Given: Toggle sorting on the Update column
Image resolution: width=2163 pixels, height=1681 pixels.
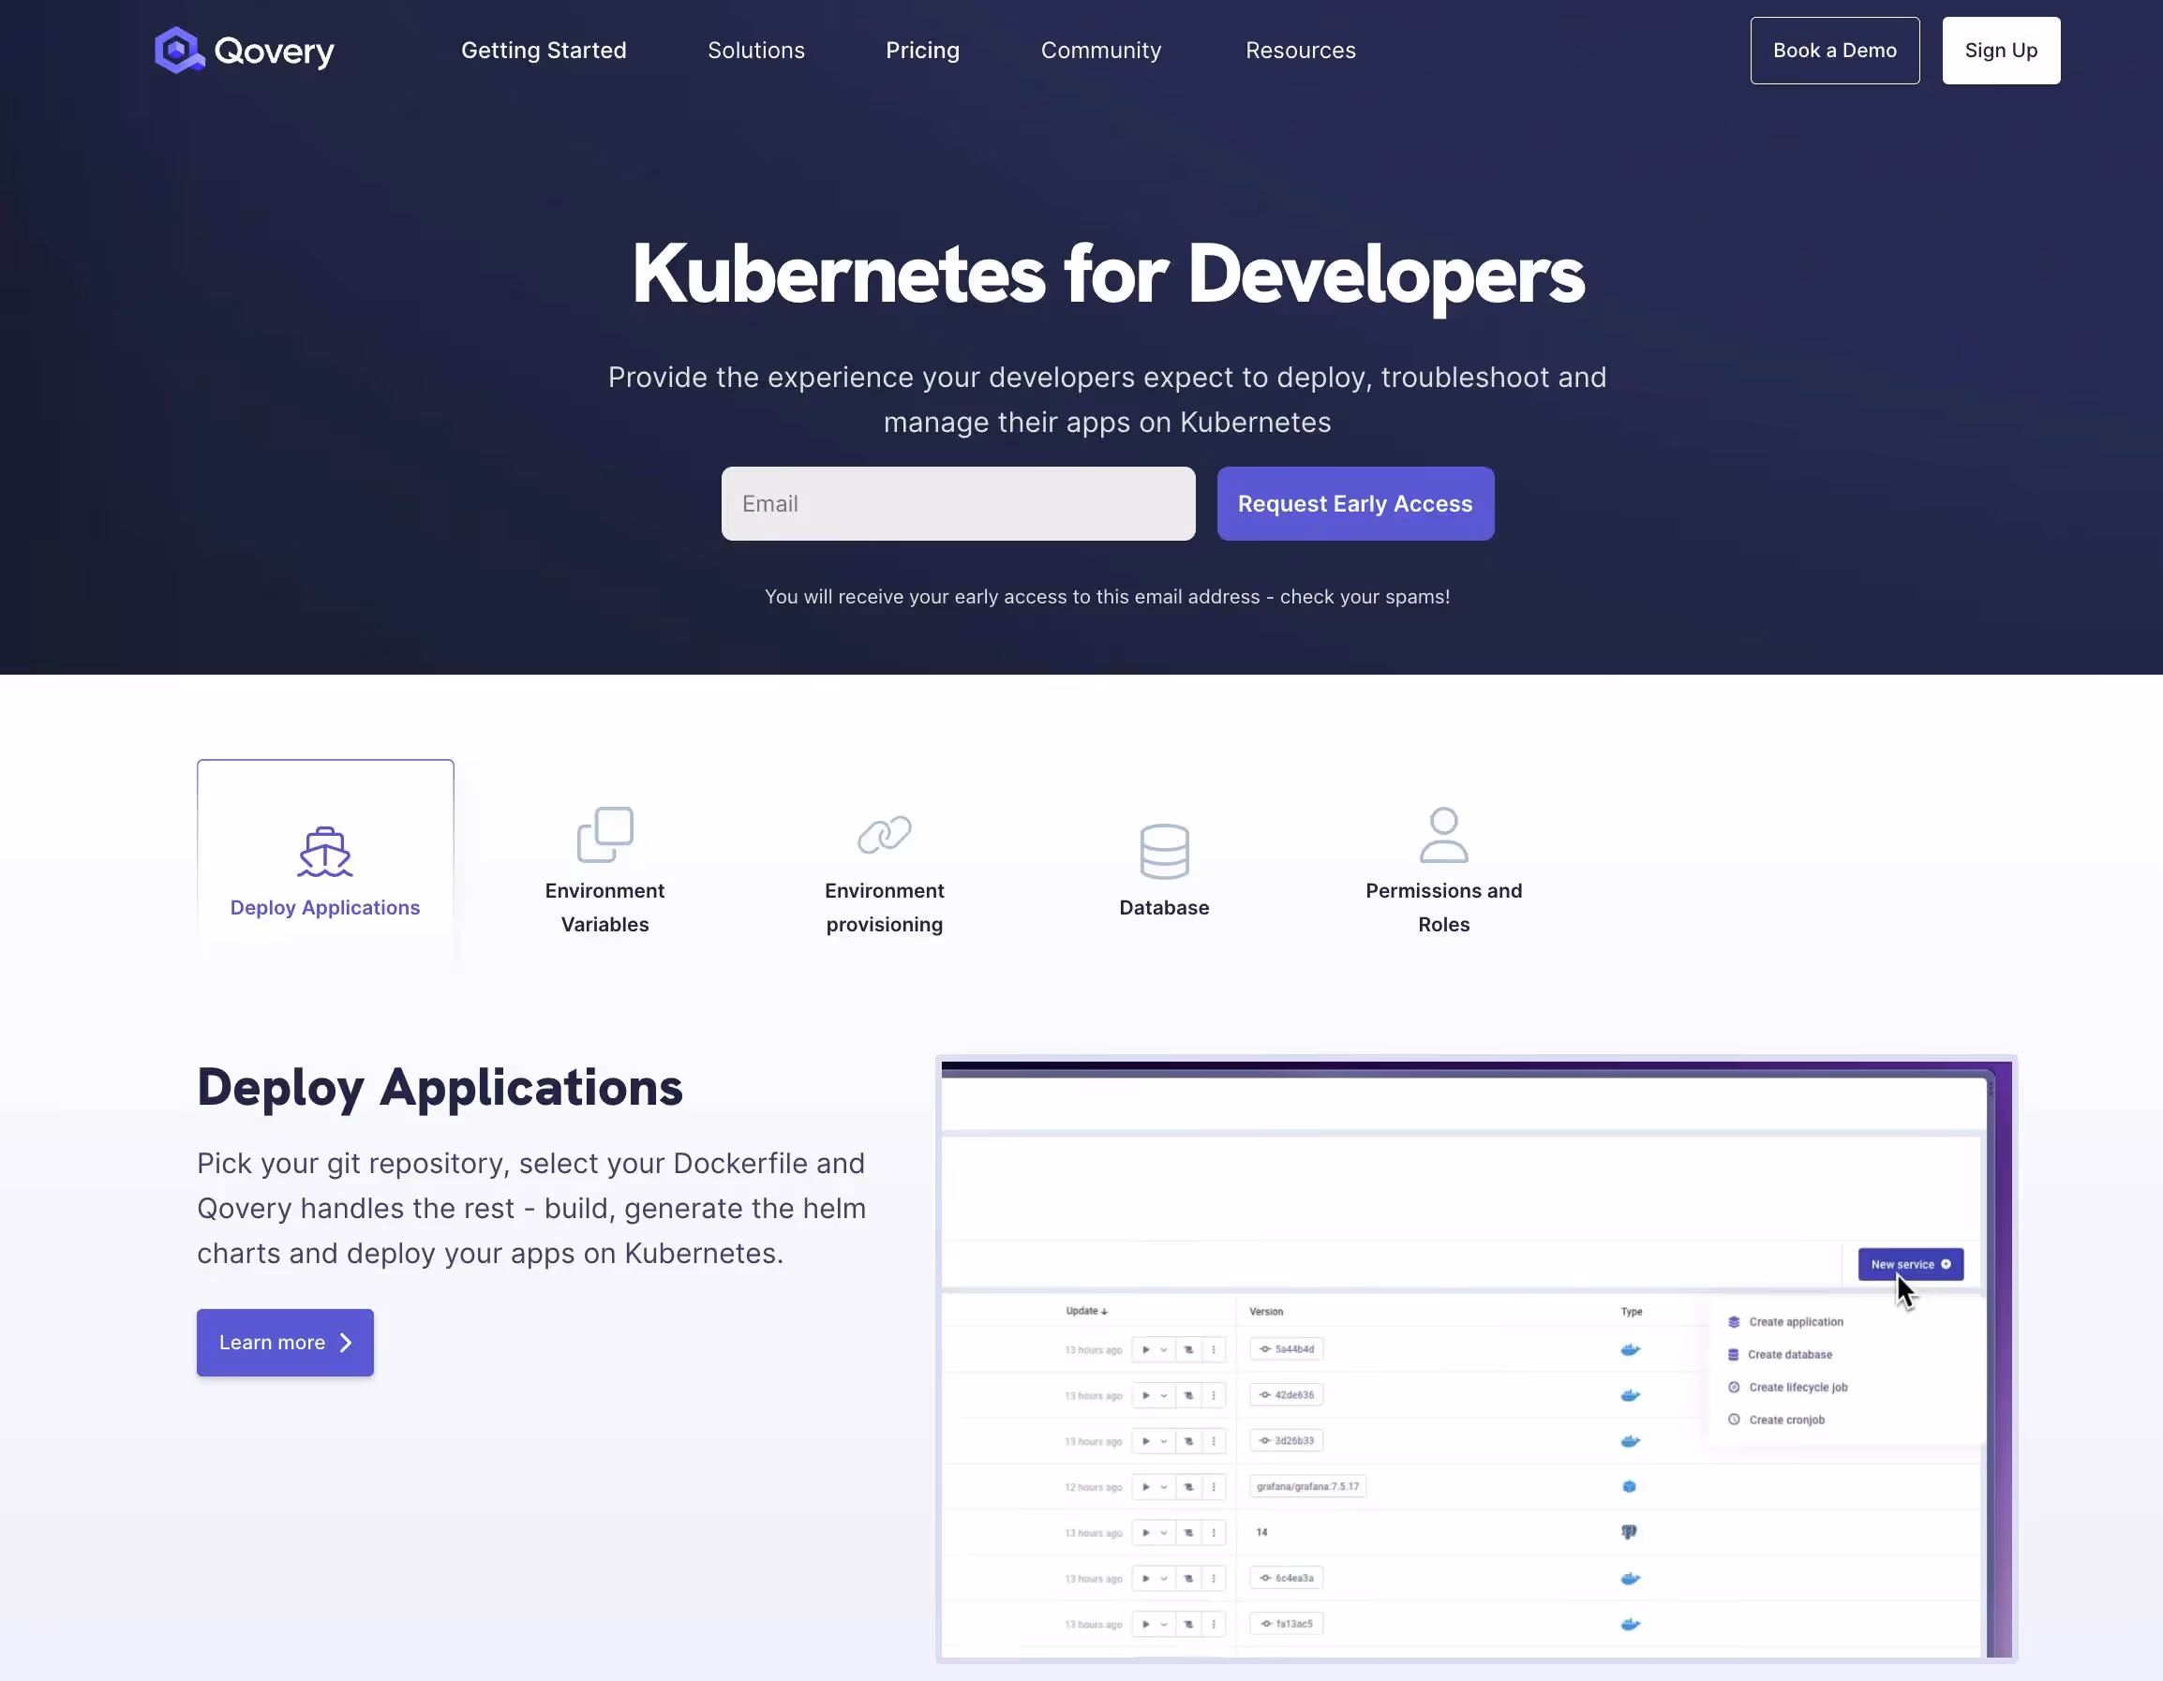Looking at the screenshot, I should pos(1086,1311).
